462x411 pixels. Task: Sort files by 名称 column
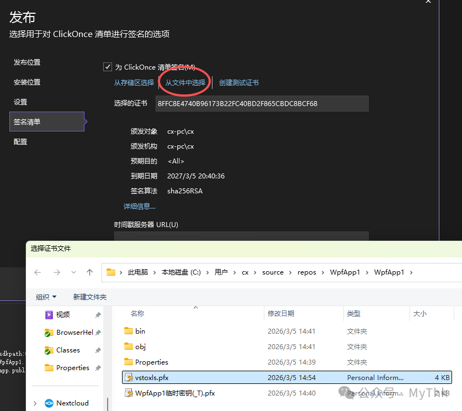coord(137,313)
